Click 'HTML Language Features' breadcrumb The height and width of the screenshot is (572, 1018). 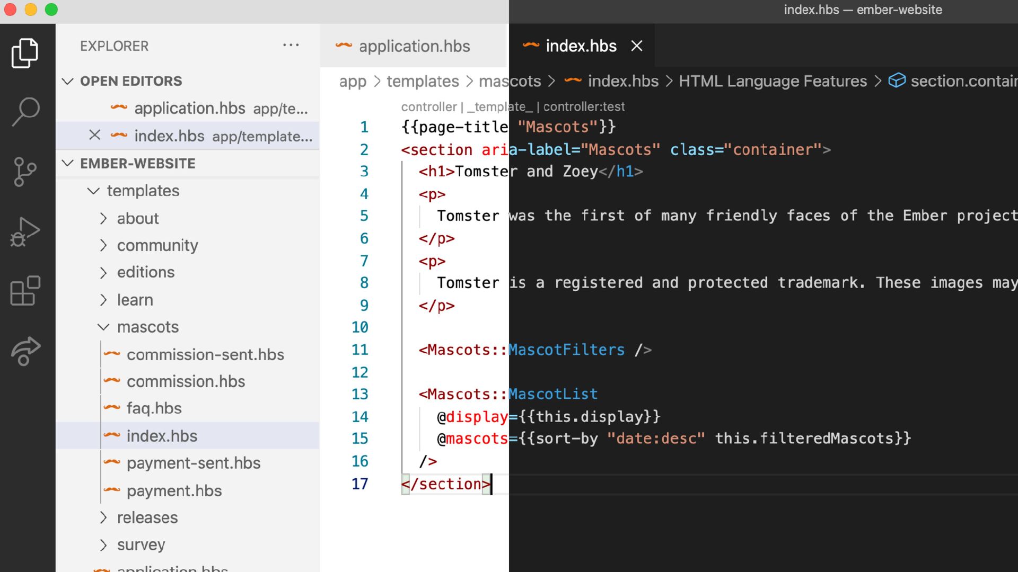point(773,81)
